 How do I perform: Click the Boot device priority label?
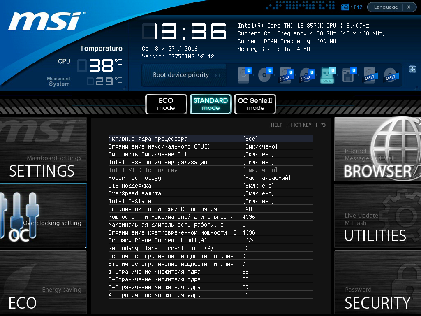181,75
